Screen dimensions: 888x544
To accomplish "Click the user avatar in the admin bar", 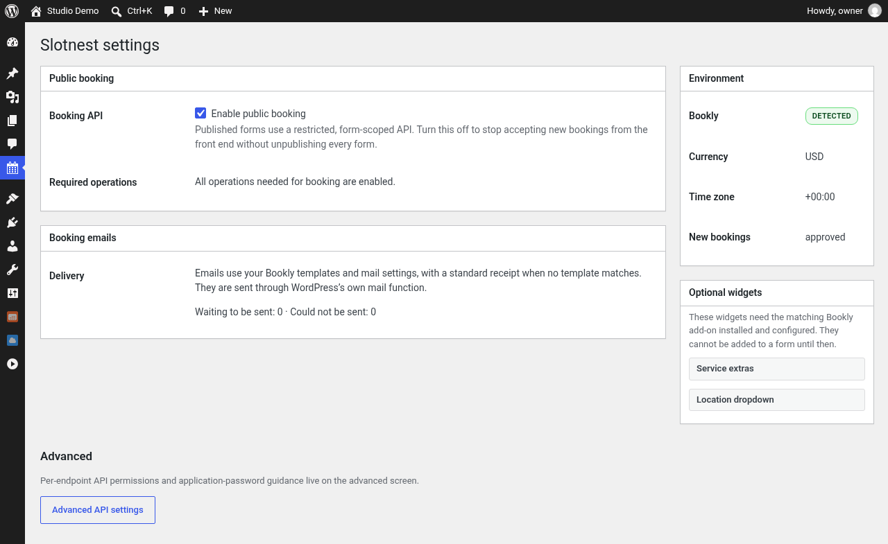I will point(875,11).
